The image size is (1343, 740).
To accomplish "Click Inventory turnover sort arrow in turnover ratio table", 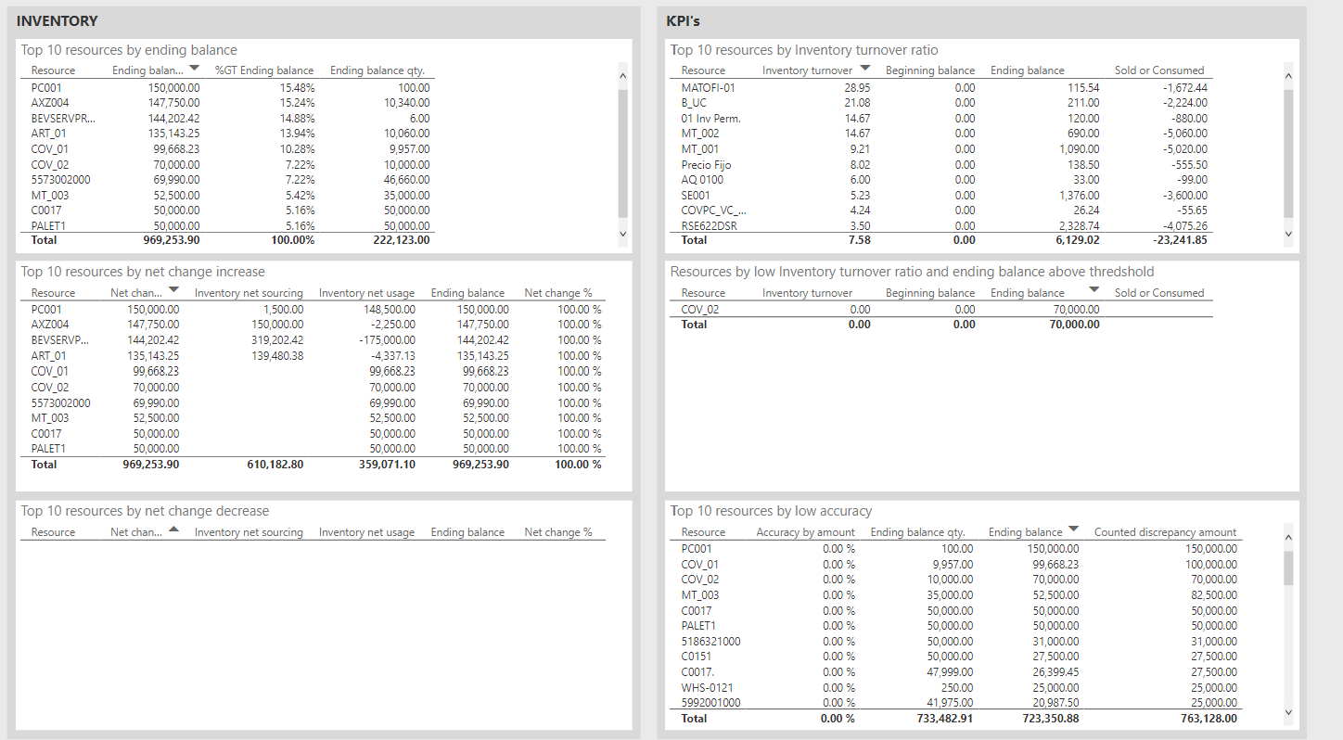I will (x=864, y=69).
